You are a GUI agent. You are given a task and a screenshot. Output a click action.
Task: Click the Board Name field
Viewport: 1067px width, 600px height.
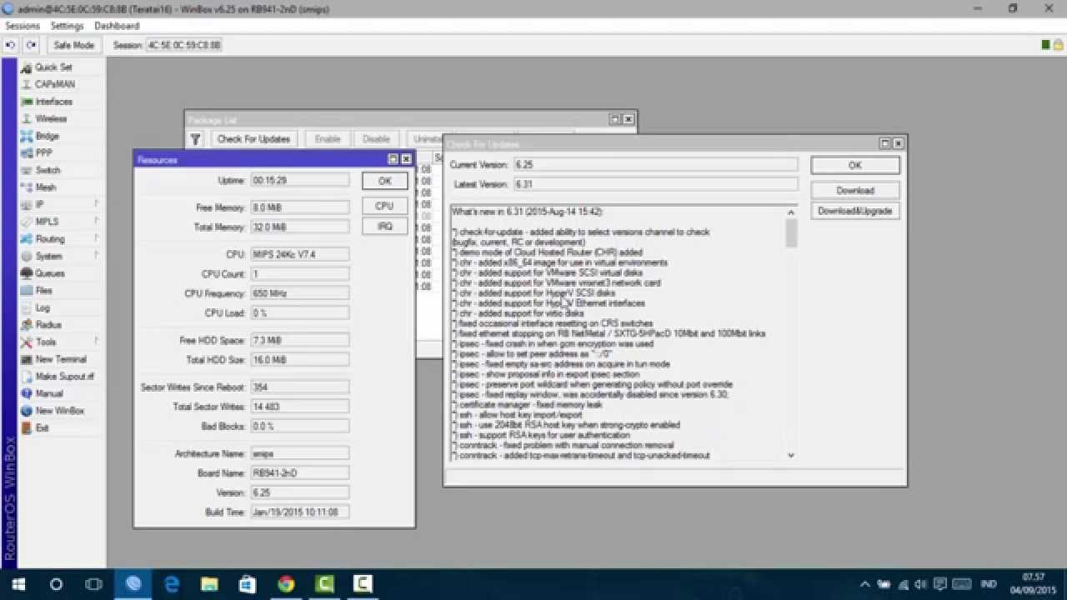click(299, 473)
